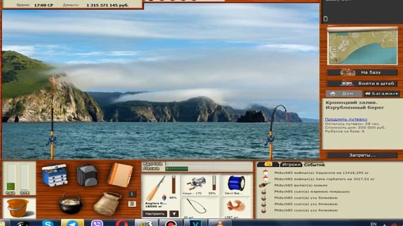Click the Настроить tackle setup button
Image resolution: width=403 pixels, height=226 pixels.
point(154,213)
